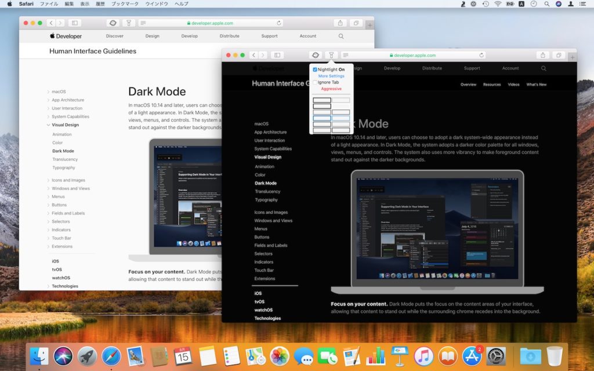The height and width of the screenshot is (371, 594).
Task: Open the Share menu in Safari toolbar
Action: pyautogui.click(x=542, y=55)
